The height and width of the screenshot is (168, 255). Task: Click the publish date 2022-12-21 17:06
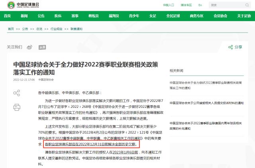[24, 80]
